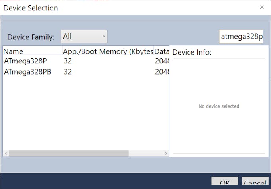Click the Device Selection title bar
271x189 pixels.
(120, 8)
